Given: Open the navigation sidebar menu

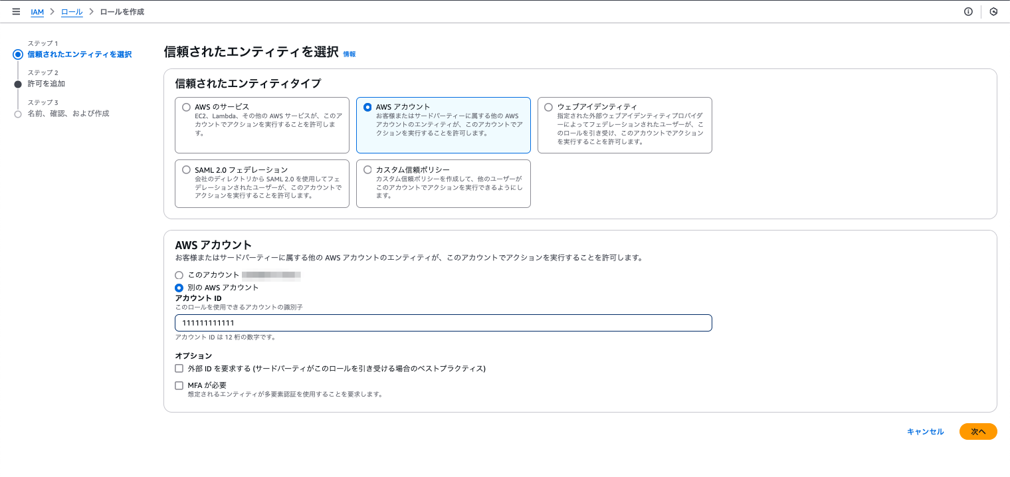Looking at the screenshot, I should point(17,11).
